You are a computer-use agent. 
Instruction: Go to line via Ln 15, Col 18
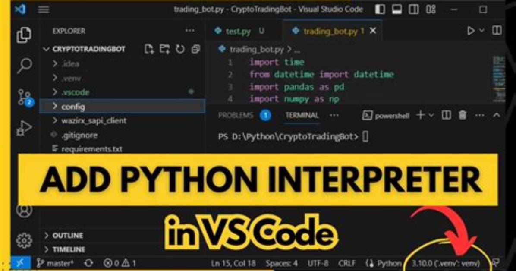(x=233, y=263)
